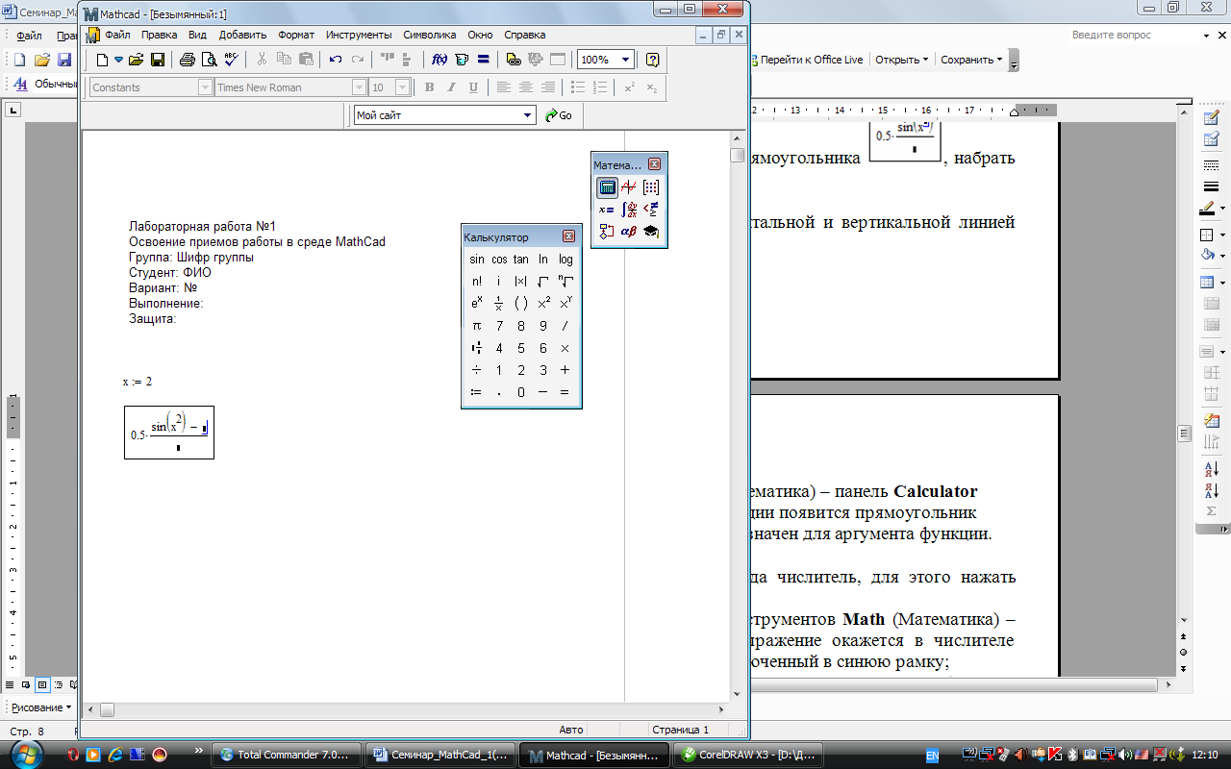Click the Insert Function f(x) icon
The height and width of the screenshot is (769, 1231).
440,60
